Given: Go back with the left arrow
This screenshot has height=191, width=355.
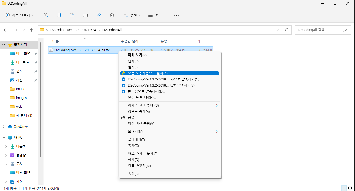Looking at the screenshot, I should point(6,30).
